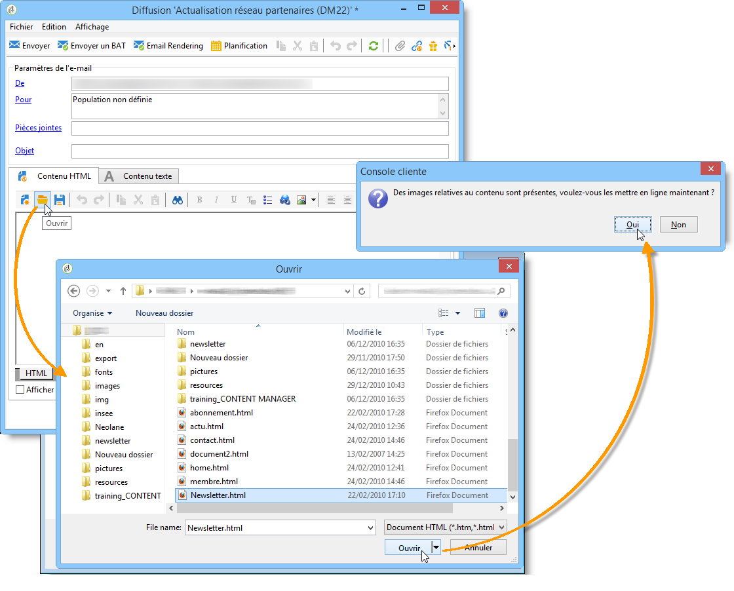Click the file list vertical scrollbar
734x591 pixels.
[x=513, y=464]
